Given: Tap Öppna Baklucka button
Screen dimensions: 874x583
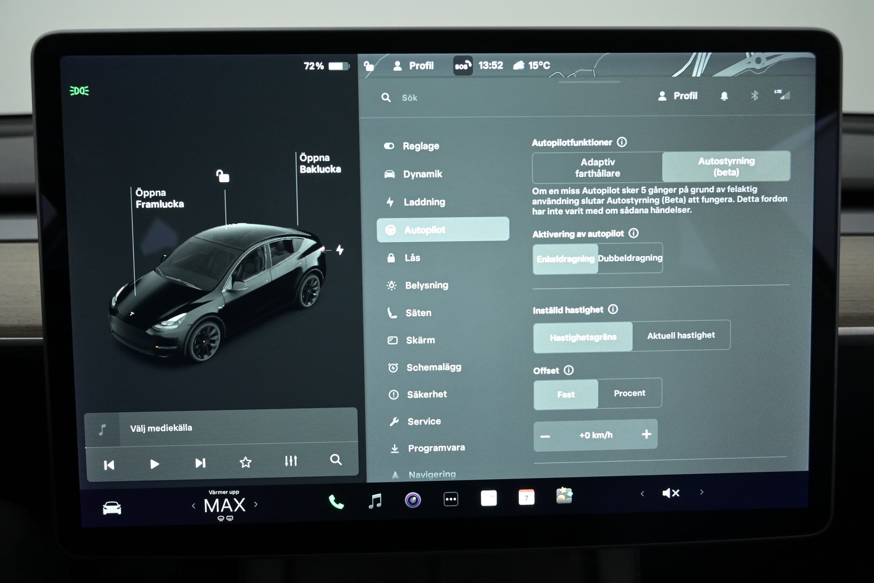Looking at the screenshot, I should tap(320, 163).
